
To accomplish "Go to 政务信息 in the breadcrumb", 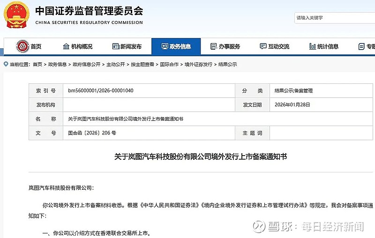I will (x=57, y=64).
